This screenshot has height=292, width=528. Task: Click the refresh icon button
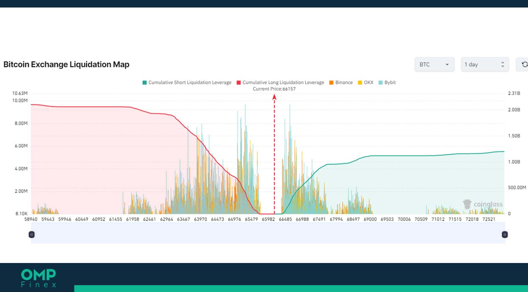coord(524,64)
